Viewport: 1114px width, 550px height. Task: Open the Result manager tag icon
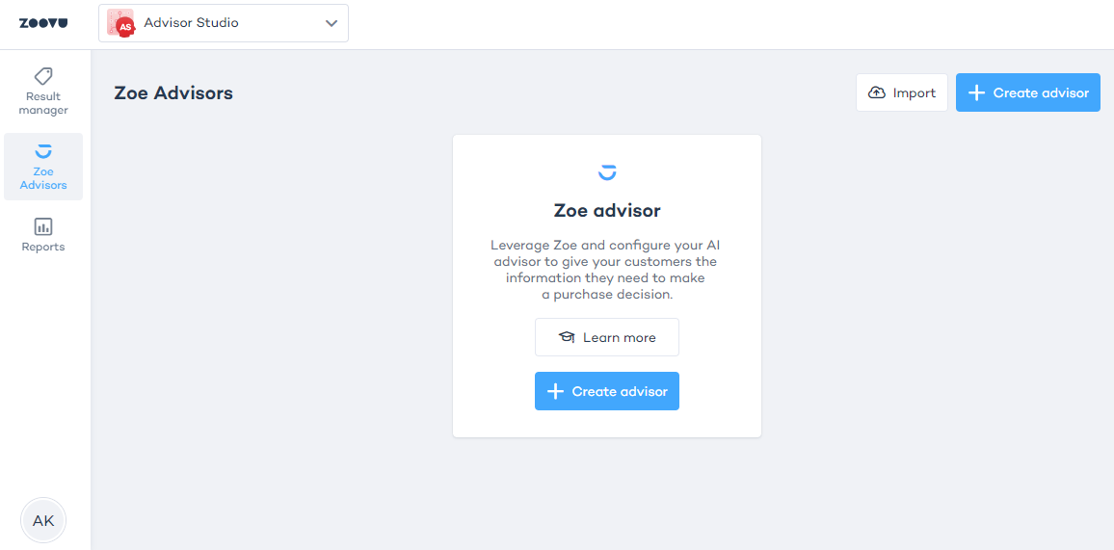[x=43, y=76]
